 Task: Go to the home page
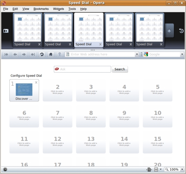tap(51, 55)
